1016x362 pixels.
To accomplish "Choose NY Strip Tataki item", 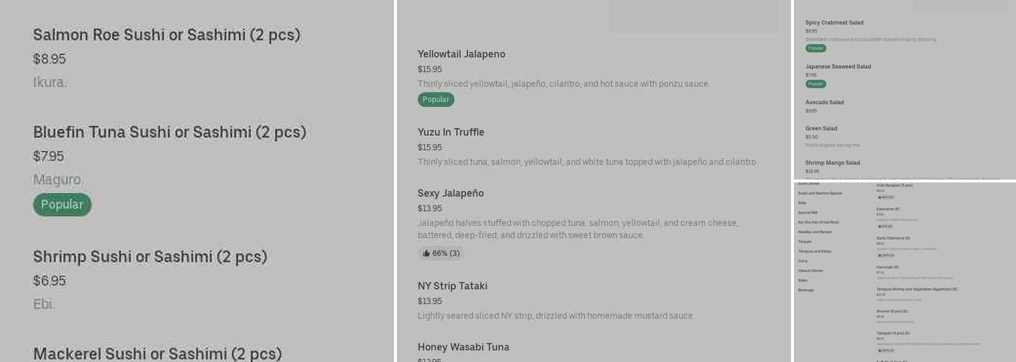I will pos(452,286).
